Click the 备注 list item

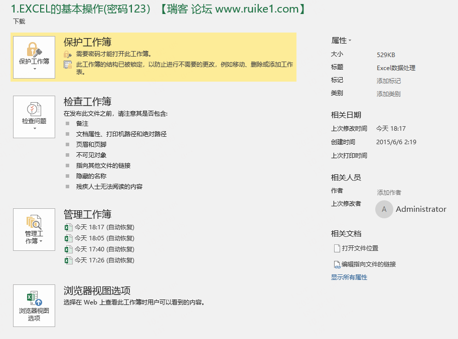point(82,124)
